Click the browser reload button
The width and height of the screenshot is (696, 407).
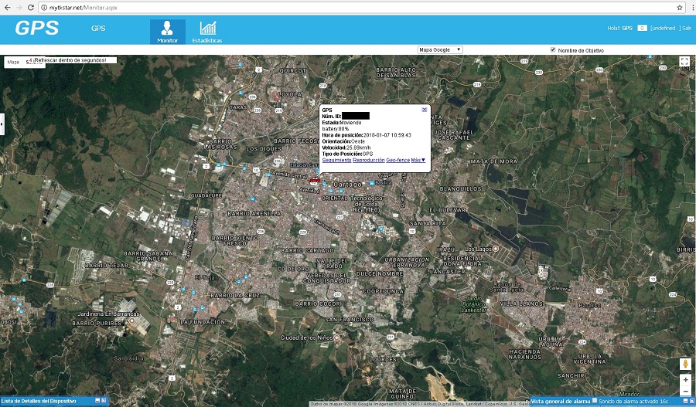pos(33,7)
